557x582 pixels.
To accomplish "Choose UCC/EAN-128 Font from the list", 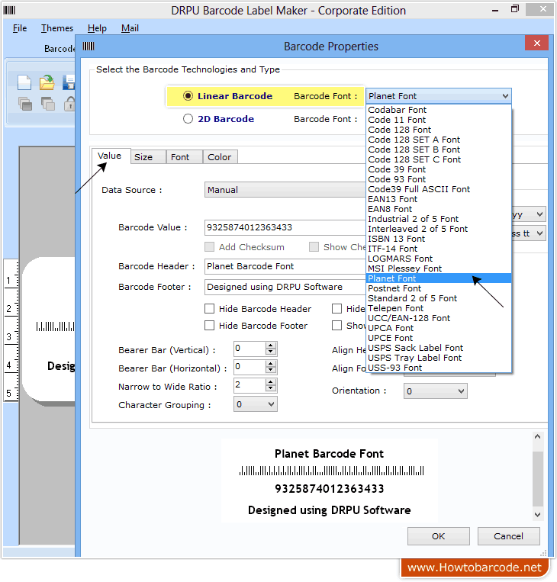I will tap(439, 318).
